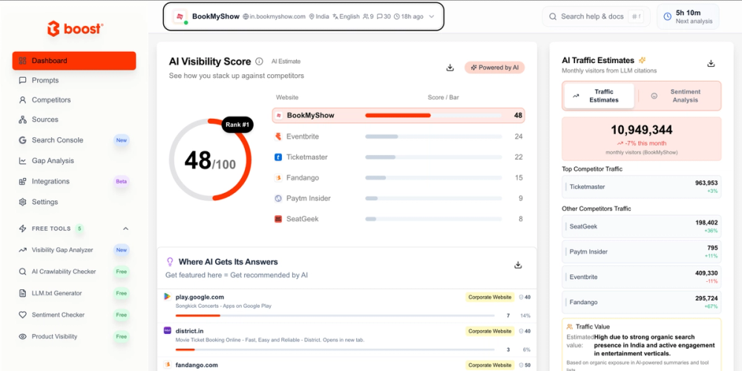Image resolution: width=742 pixels, height=371 pixels.
Task: Select the Fandango traffic row
Action: coord(642,302)
